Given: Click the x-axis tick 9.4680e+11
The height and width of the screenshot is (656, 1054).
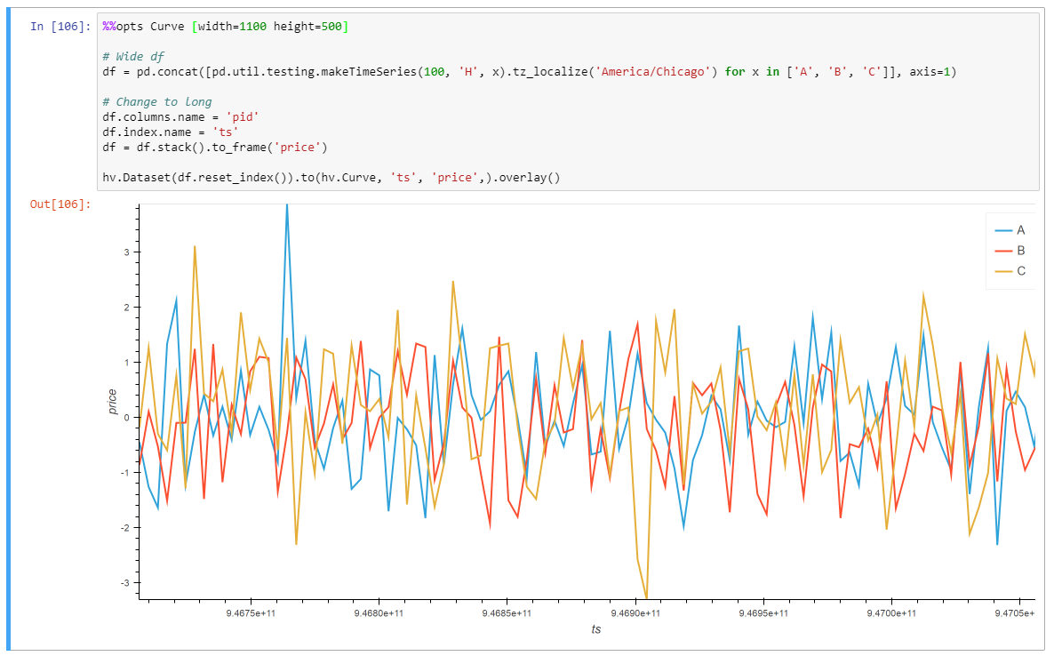Looking at the screenshot, I should click(x=379, y=613).
